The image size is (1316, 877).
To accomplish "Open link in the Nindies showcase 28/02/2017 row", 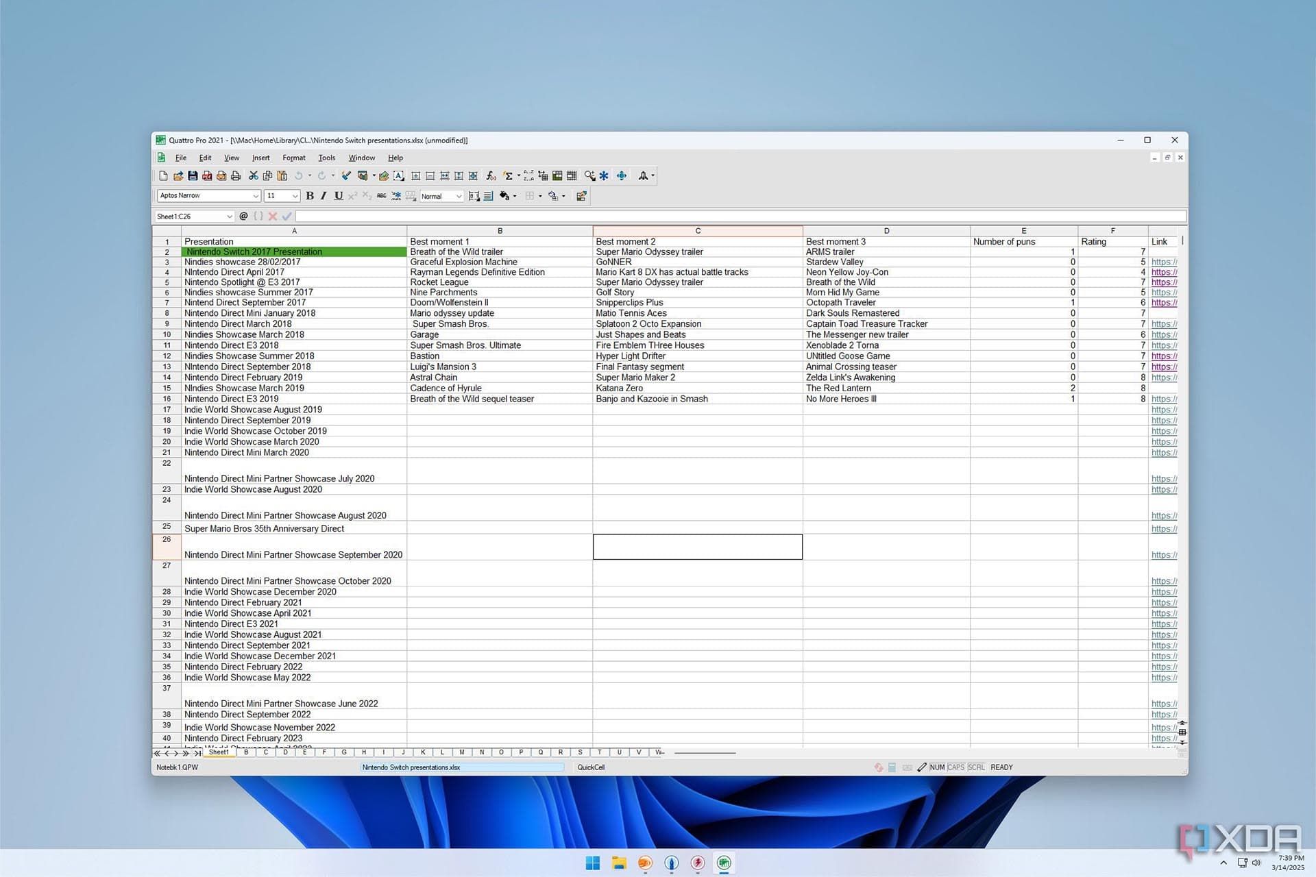I will pos(1164,262).
